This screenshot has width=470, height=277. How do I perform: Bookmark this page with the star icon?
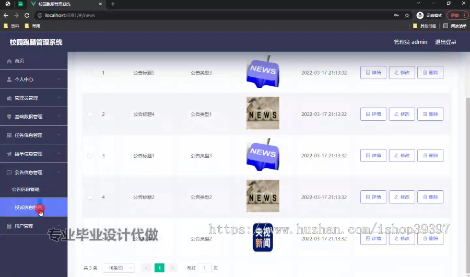click(x=407, y=15)
